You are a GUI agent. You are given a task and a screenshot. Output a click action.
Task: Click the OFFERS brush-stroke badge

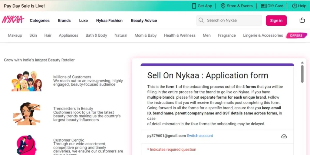(296, 36)
